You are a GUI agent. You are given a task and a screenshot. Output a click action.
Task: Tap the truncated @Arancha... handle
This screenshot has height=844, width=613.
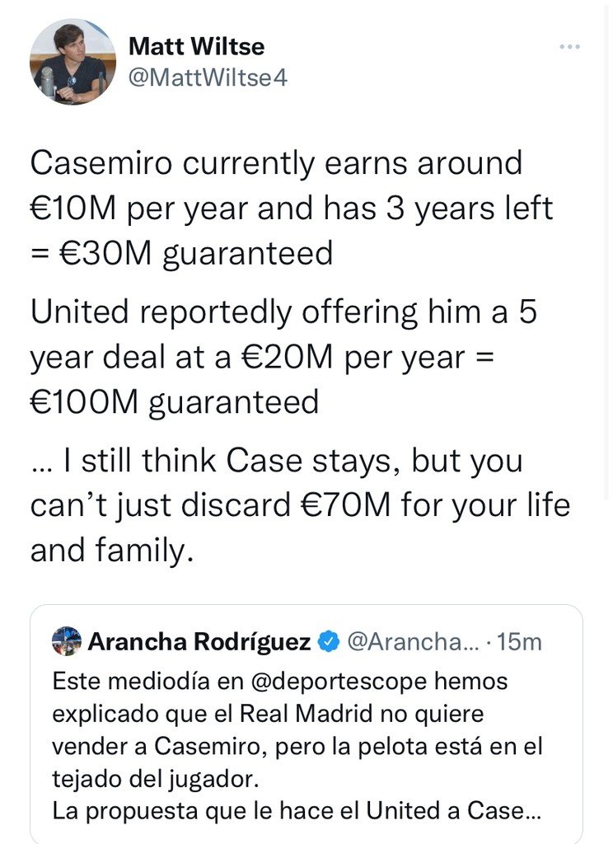tap(414, 641)
